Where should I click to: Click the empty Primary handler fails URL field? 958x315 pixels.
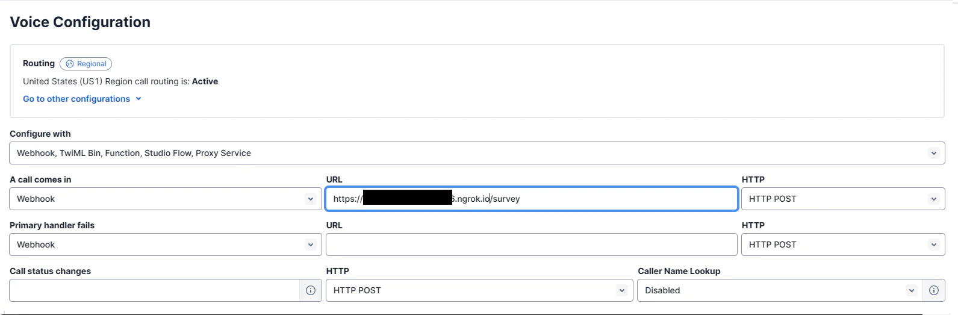(x=532, y=245)
